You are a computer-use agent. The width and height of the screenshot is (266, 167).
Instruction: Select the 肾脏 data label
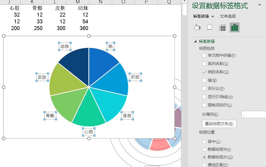(x=127, y=116)
